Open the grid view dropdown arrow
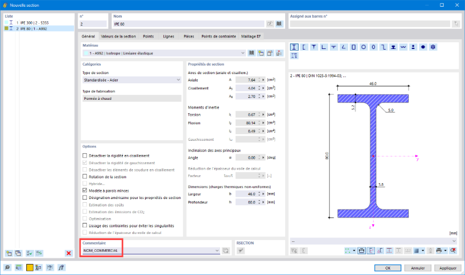This screenshot has width=465, height=275. [423, 251]
